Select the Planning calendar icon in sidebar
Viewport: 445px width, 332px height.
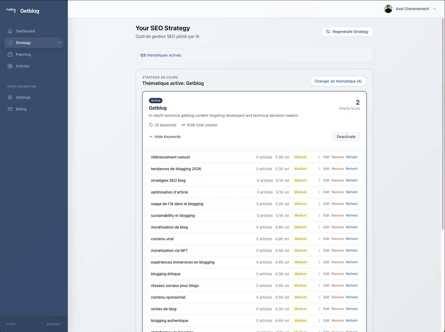coord(10,54)
